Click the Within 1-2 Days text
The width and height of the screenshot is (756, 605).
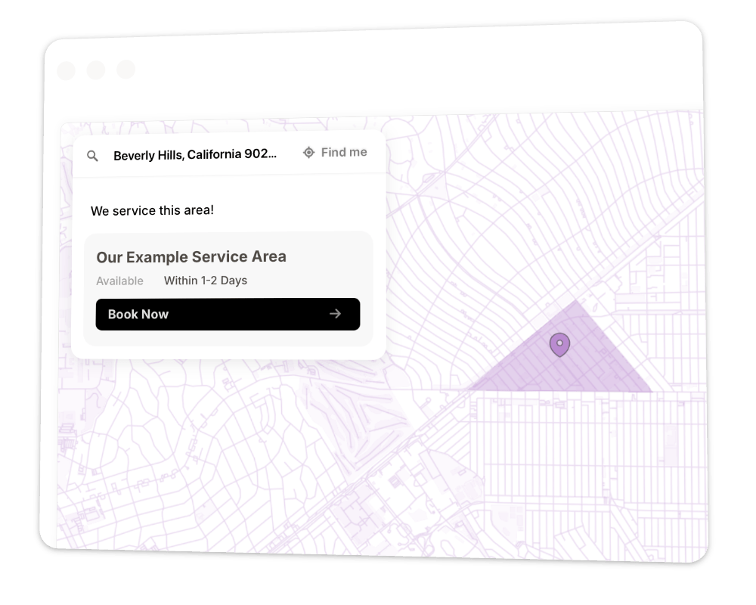point(206,281)
